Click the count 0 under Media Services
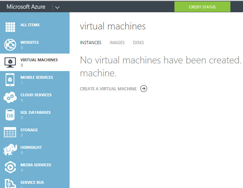Image resolution: width=243 pixels, height=188 pixels. pyautogui.click(x=22, y=170)
